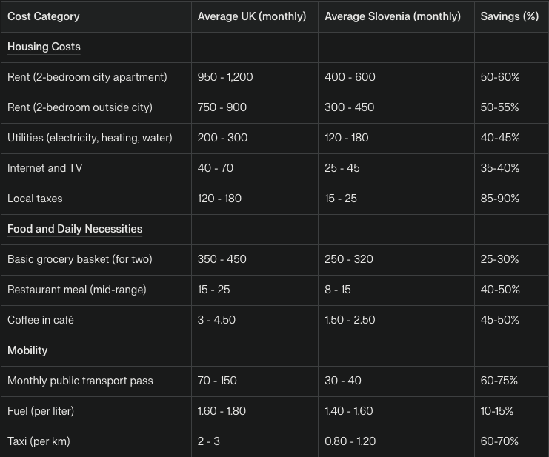549x457 pixels.
Task: Click the Average Slovenia (monthly) header
Action: click(392, 16)
